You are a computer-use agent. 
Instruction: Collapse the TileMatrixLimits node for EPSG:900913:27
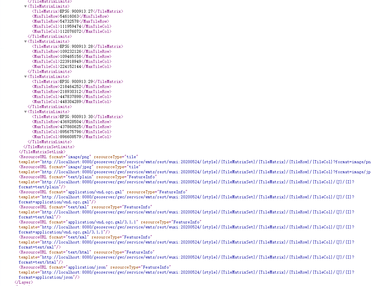click(x=25, y=6)
